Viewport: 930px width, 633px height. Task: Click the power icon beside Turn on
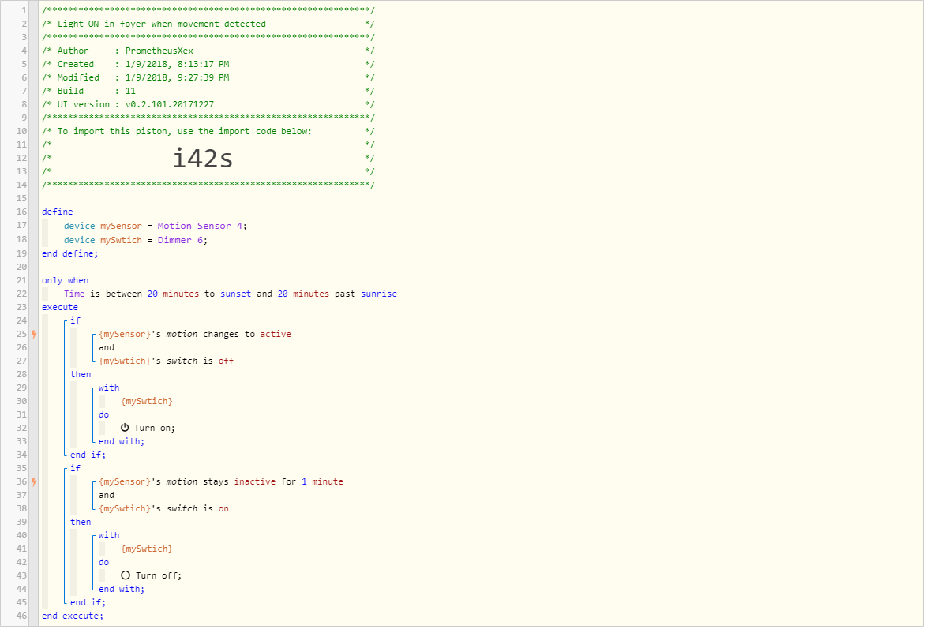125,427
